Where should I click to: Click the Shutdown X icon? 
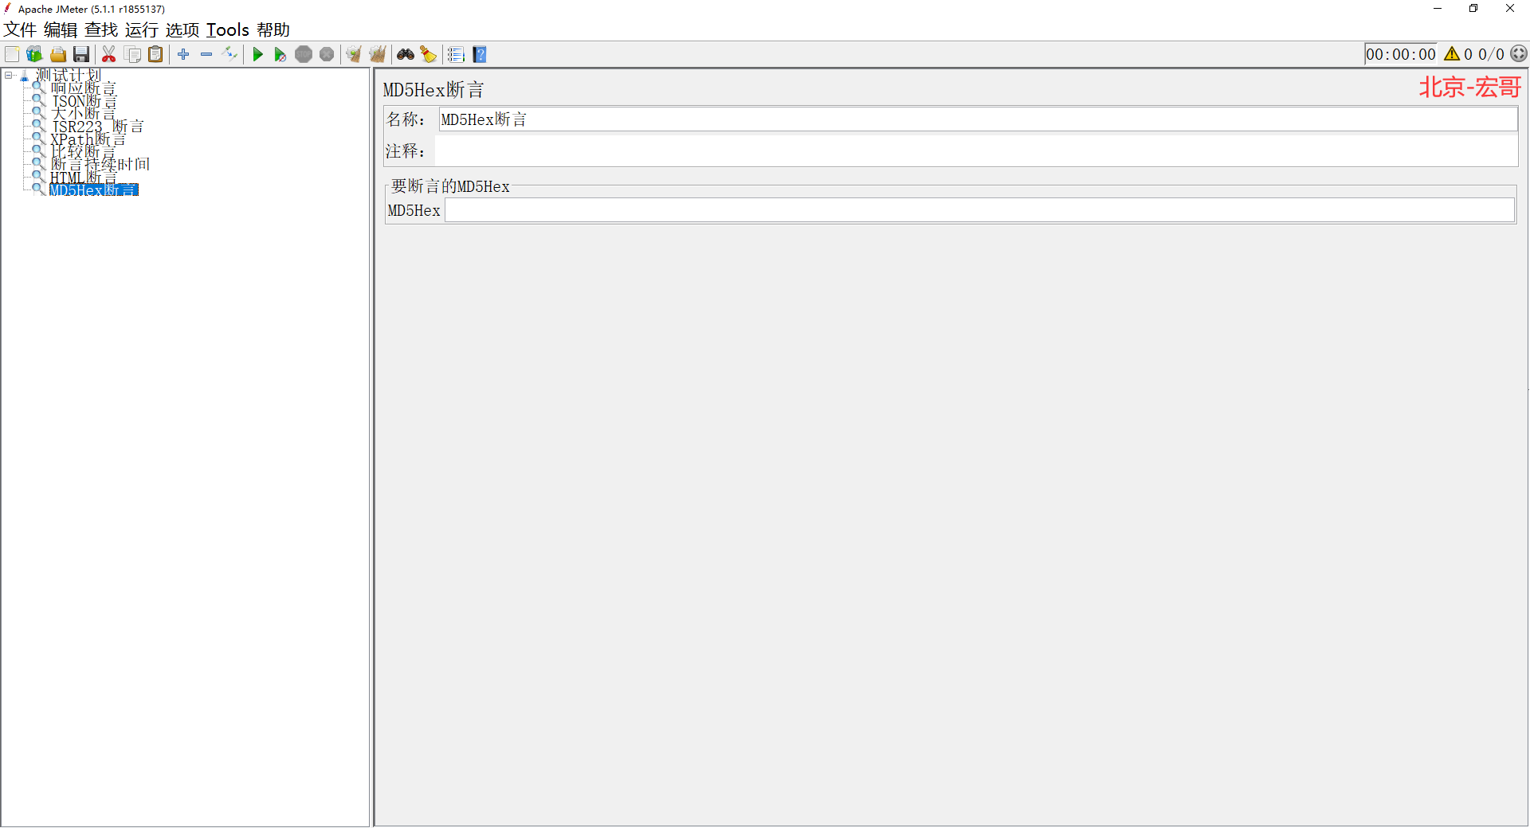327,54
